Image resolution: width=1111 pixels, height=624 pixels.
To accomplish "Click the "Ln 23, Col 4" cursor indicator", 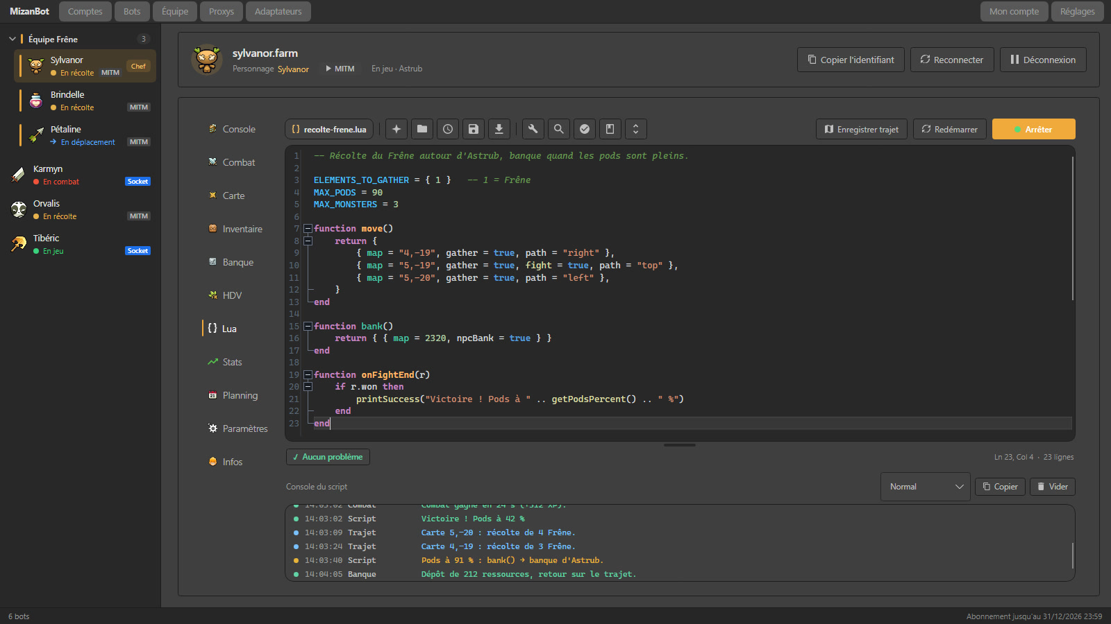I will click(1014, 457).
